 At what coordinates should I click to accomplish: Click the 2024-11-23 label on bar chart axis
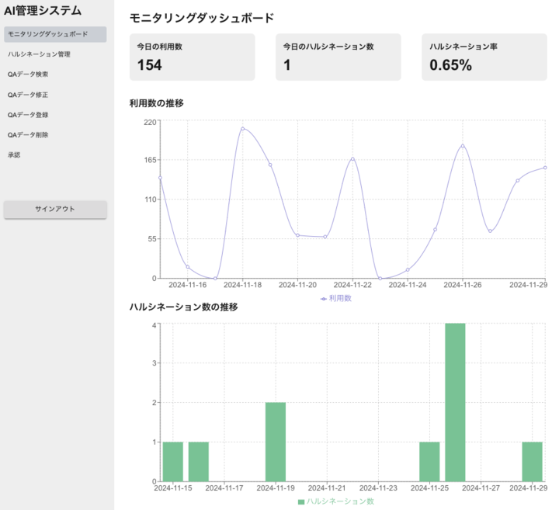[378, 488]
